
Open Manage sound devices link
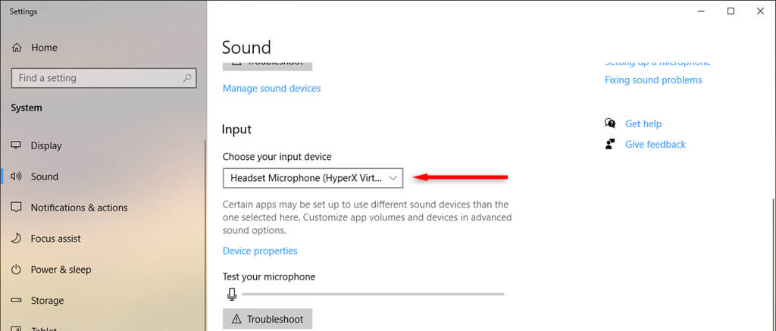(271, 89)
